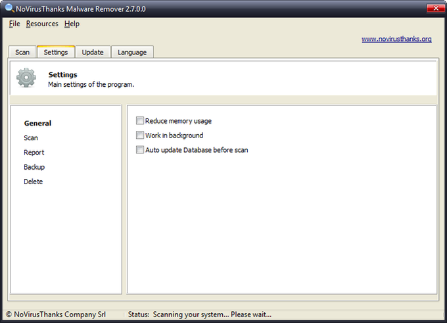Close the Malware Remover window

coord(436,9)
